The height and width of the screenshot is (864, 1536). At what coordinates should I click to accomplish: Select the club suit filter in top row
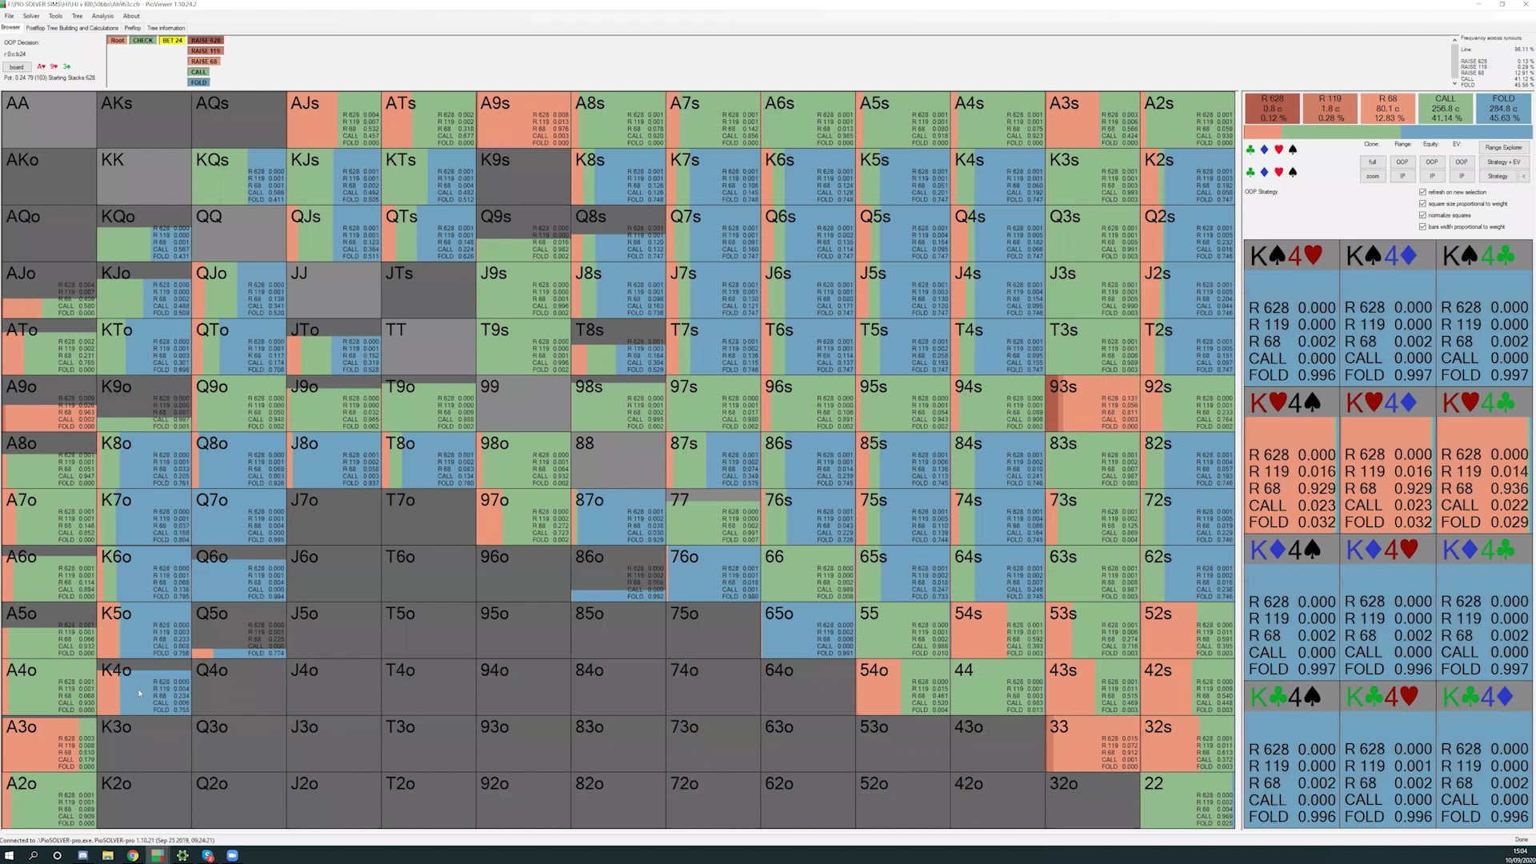(1250, 150)
